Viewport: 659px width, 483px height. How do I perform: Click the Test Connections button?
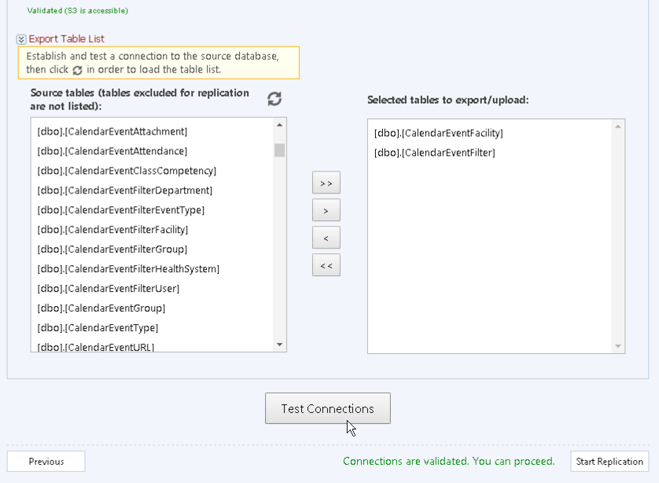tap(327, 408)
